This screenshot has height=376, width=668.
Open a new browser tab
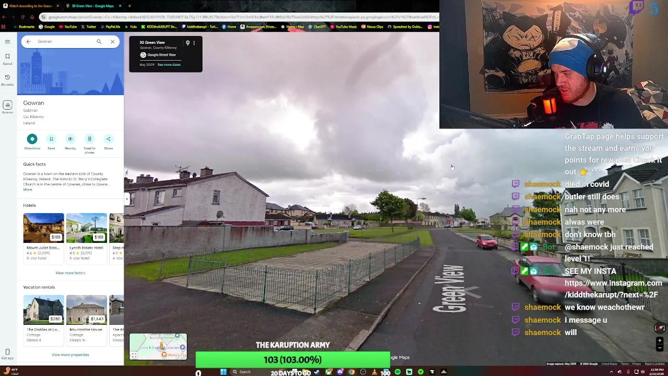click(129, 6)
